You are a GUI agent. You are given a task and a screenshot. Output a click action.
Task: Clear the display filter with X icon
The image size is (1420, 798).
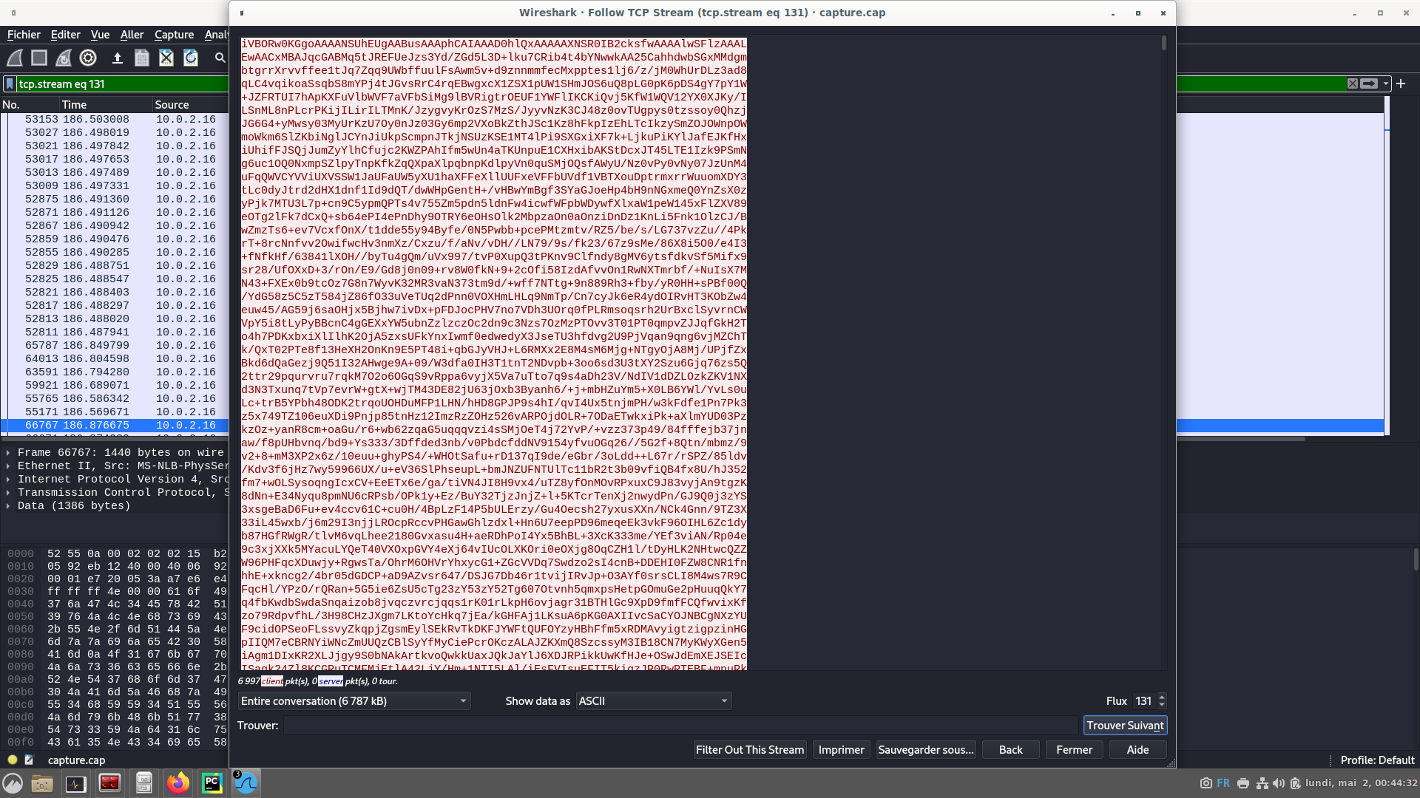(x=1353, y=83)
